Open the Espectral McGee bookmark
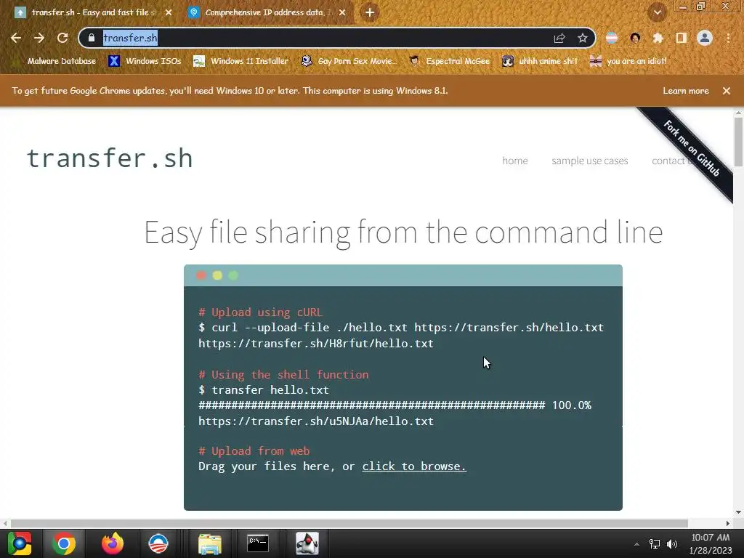744x558 pixels. pyautogui.click(x=449, y=61)
